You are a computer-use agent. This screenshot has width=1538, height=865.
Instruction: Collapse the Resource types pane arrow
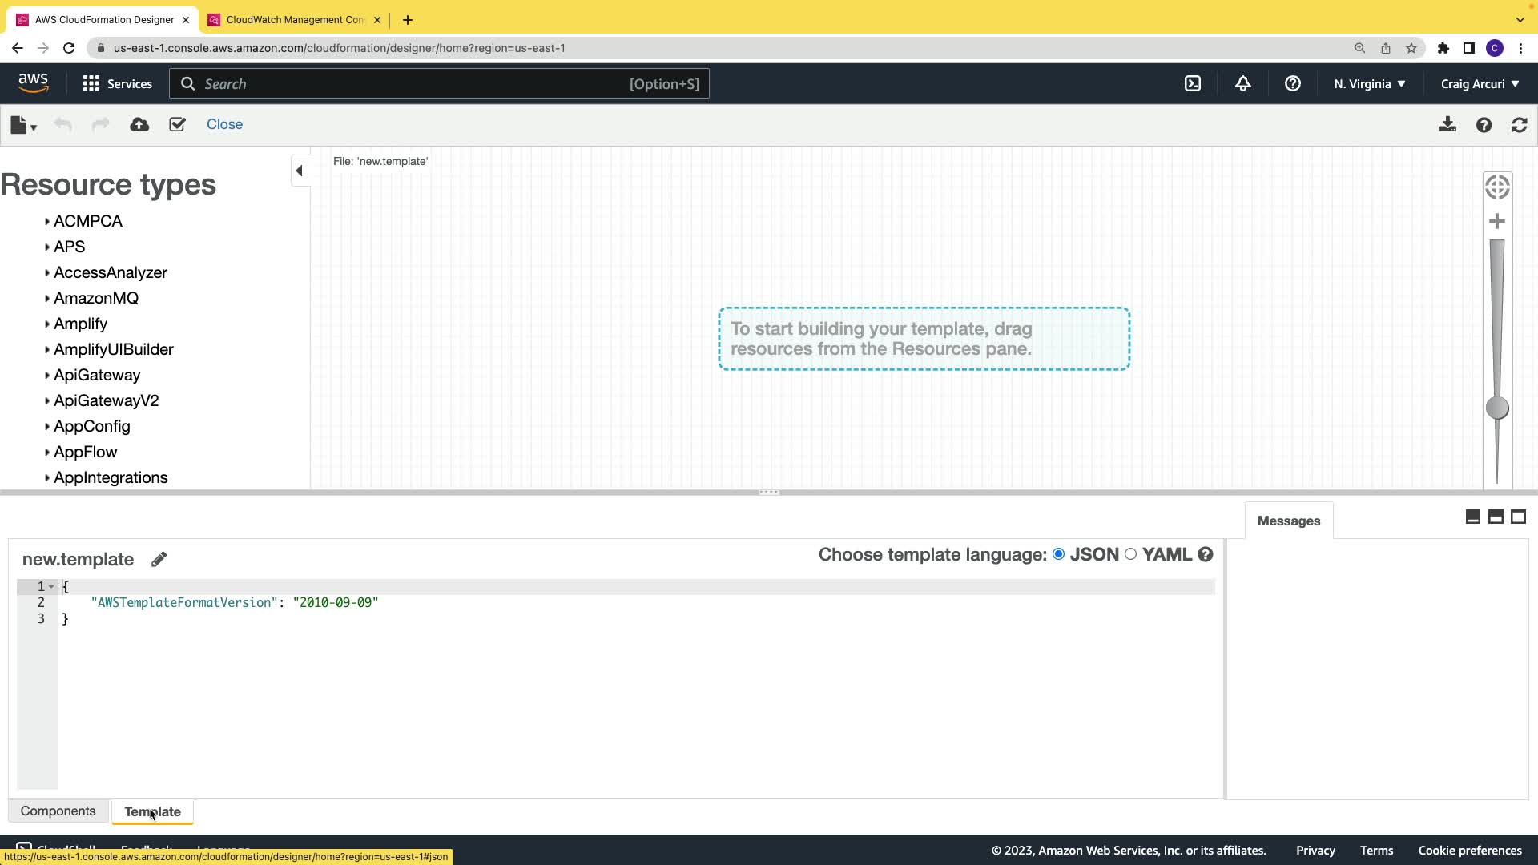[300, 171]
